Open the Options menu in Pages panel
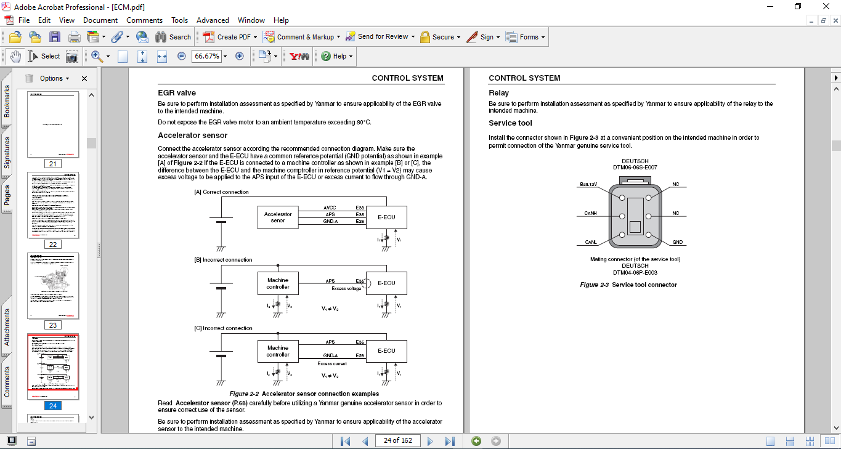Screen dimensions: 841x449 click(x=55, y=78)
